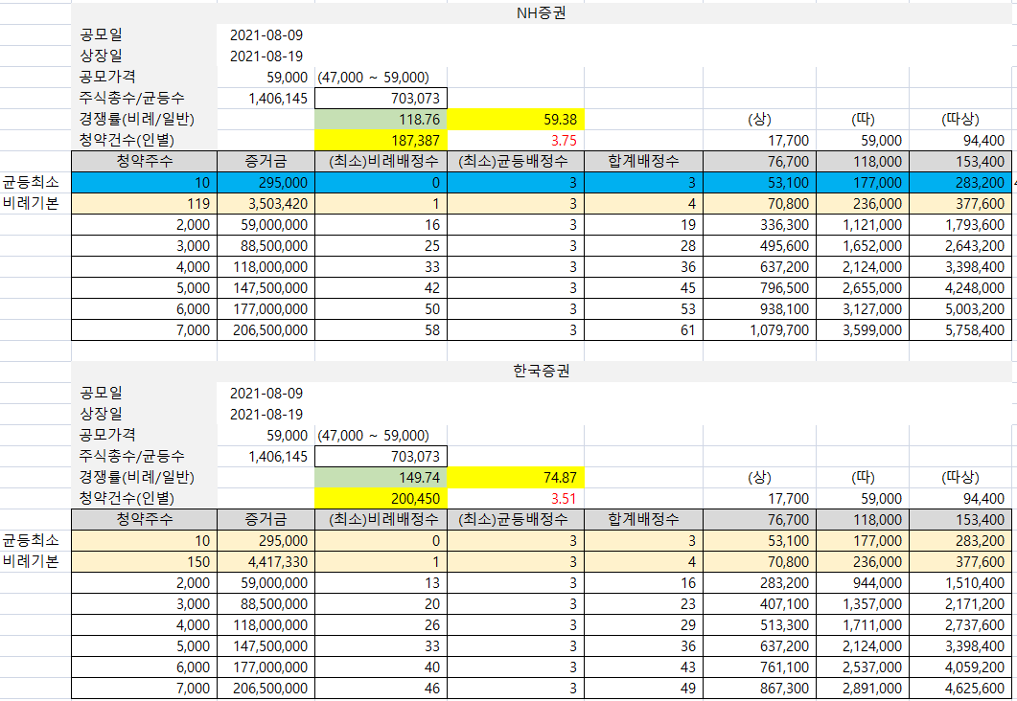
Task: Select the 2,537,000 cell
Action: click(863, 667)
